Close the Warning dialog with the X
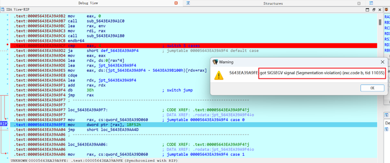 pyautogui.click(x=382, y=62)
